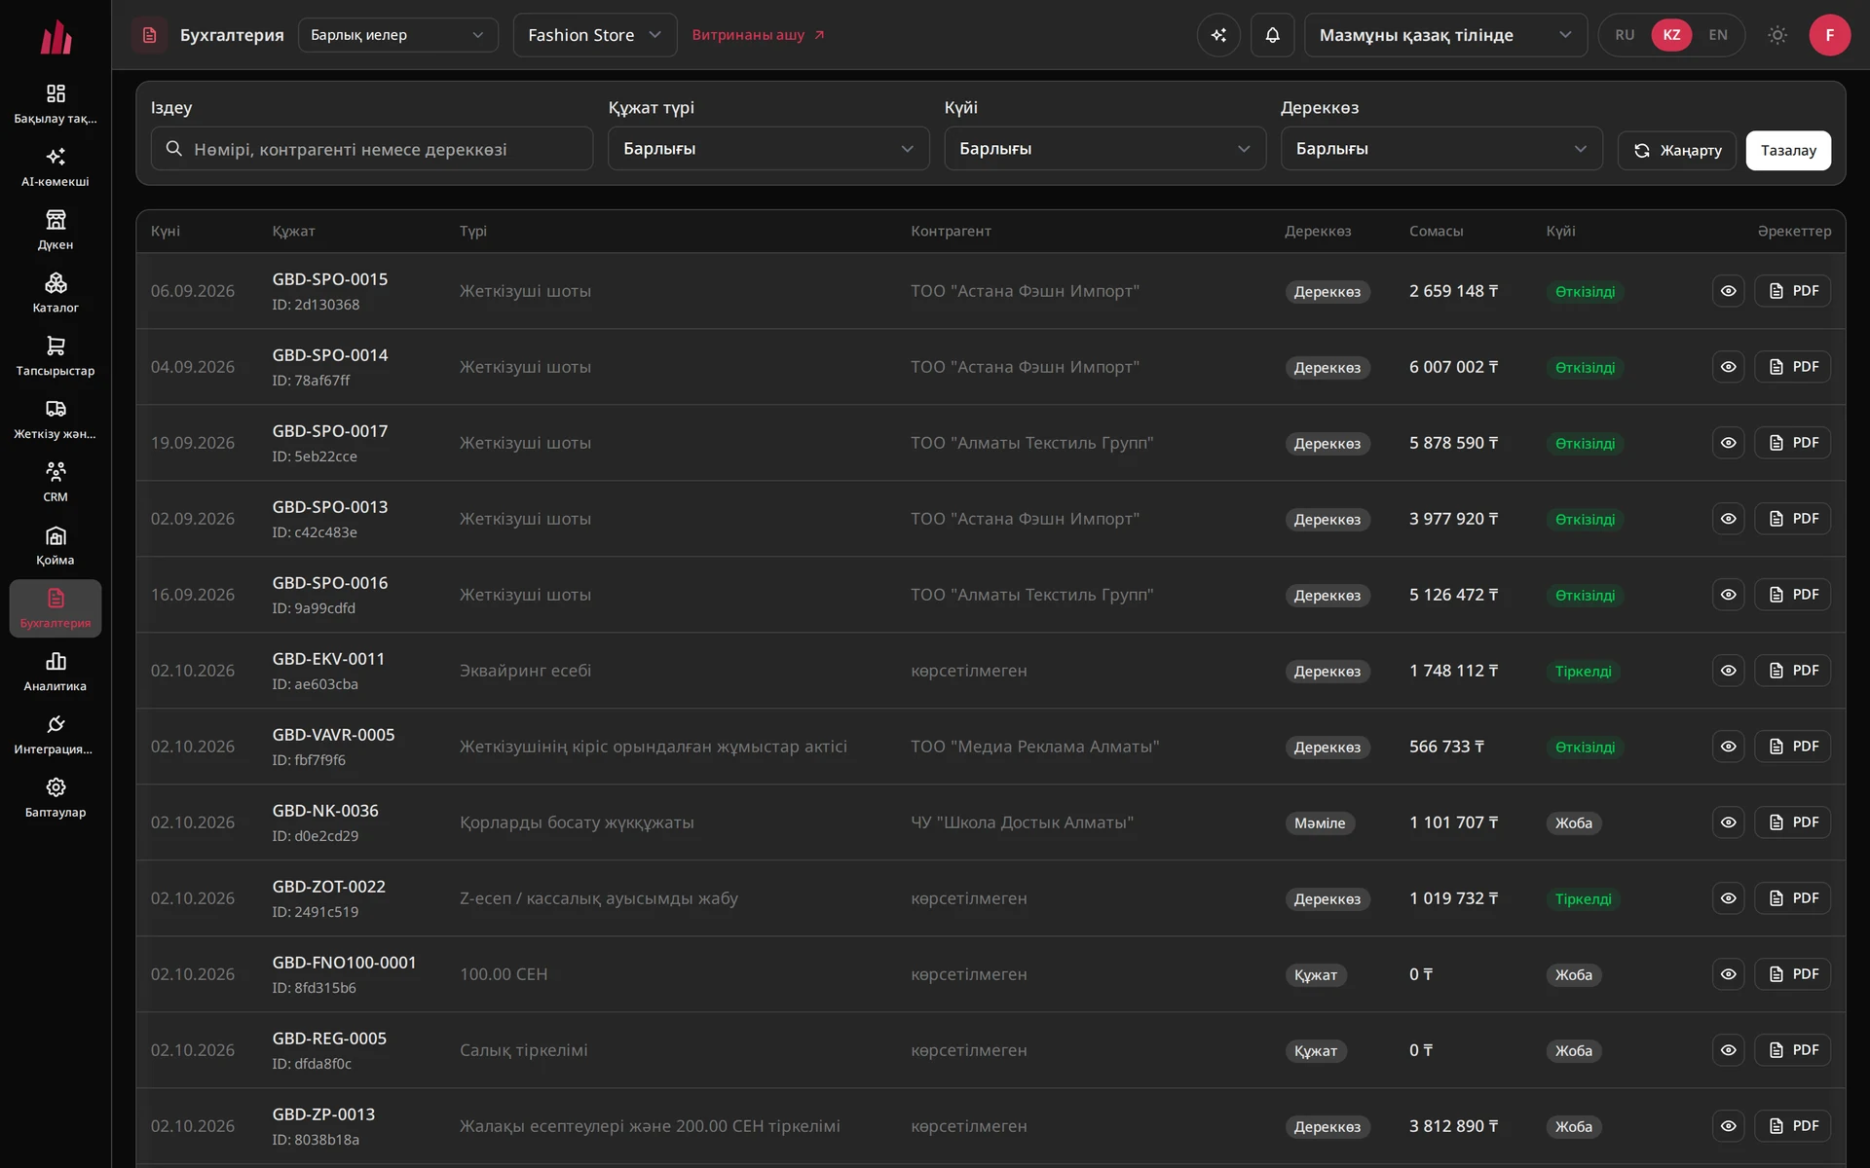Open the notifications bell

[x=1272, y=35]
